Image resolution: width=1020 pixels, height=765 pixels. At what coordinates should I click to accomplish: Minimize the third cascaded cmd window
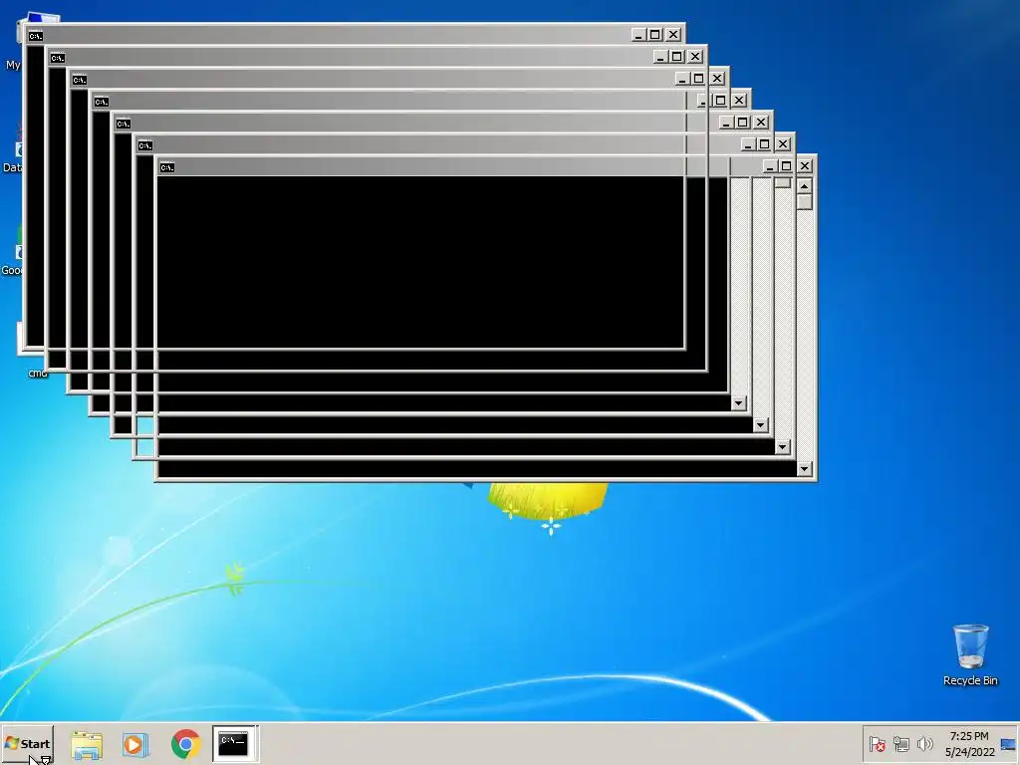(x=681, y=78)
